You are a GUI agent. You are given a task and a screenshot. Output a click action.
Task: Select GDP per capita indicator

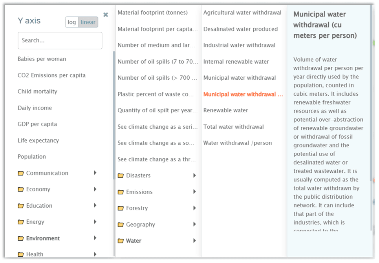(37, 124)
